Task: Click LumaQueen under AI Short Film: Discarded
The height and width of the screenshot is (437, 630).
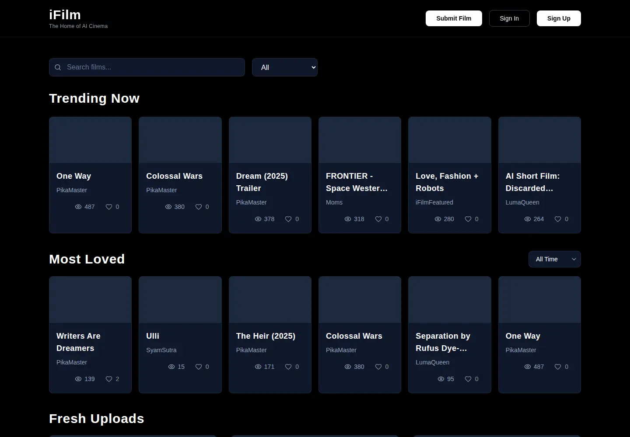Action: click(x=522, y=202)
